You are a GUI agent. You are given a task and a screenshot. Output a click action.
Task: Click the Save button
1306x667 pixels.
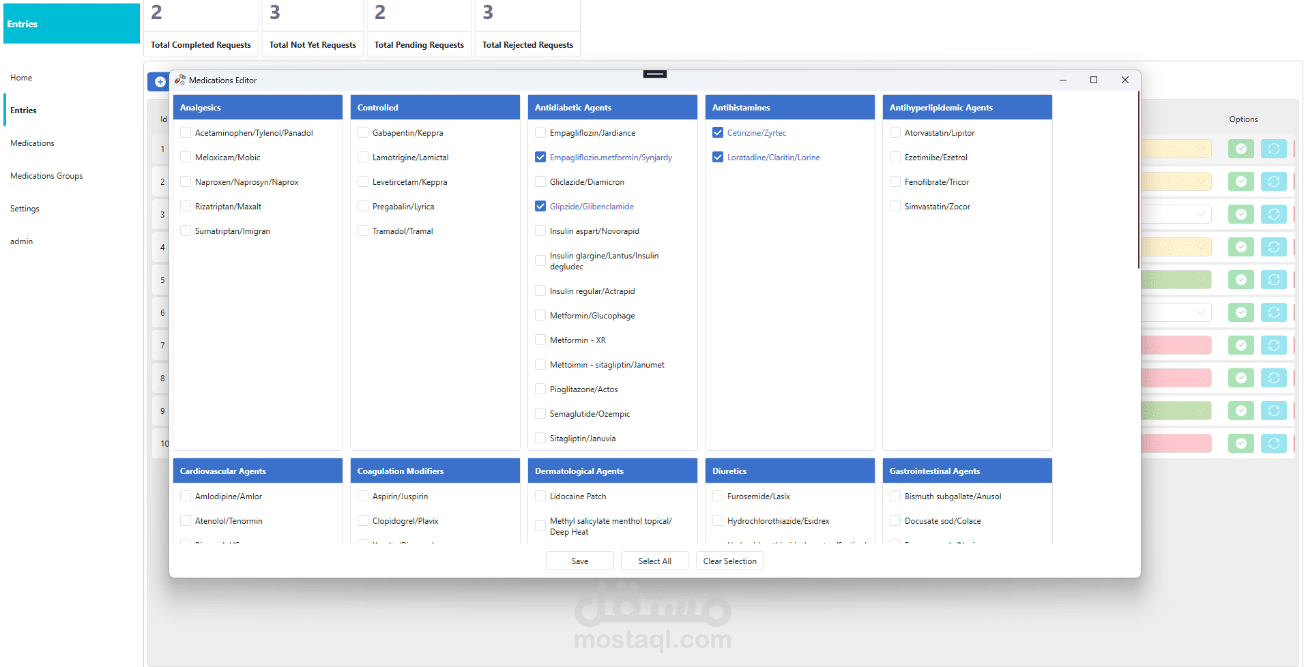point(580,561)
